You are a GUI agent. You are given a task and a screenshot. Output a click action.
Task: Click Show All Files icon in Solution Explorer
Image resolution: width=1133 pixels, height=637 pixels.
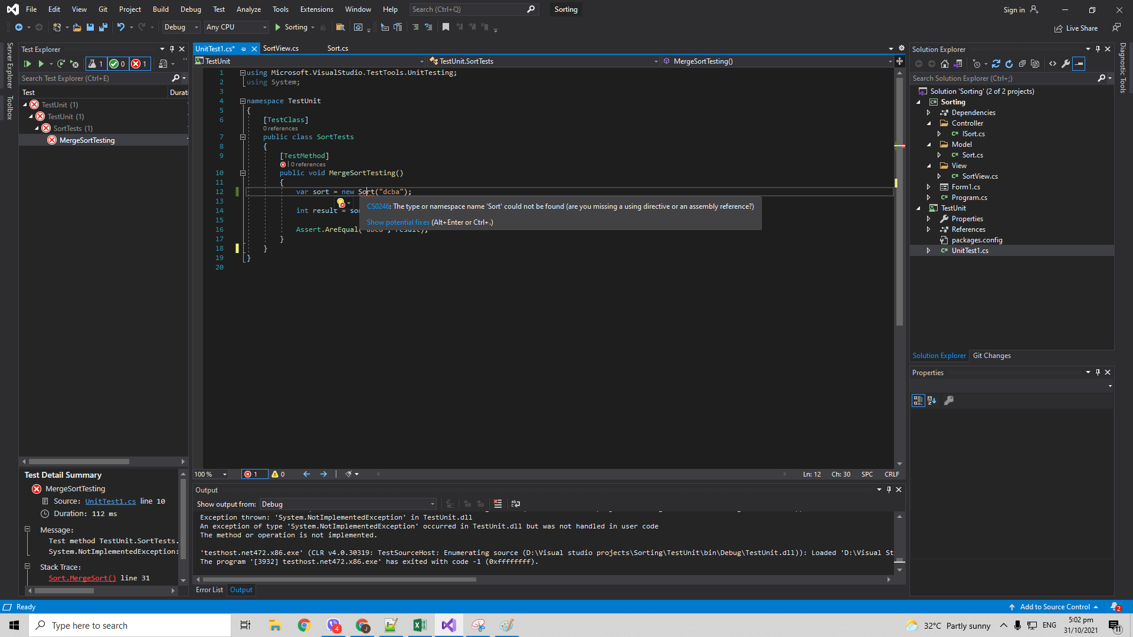coord(1035,64)
